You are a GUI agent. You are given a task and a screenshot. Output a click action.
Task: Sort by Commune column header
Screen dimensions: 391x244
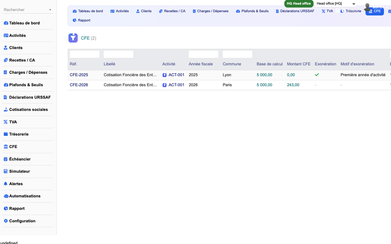click(232, 64)
